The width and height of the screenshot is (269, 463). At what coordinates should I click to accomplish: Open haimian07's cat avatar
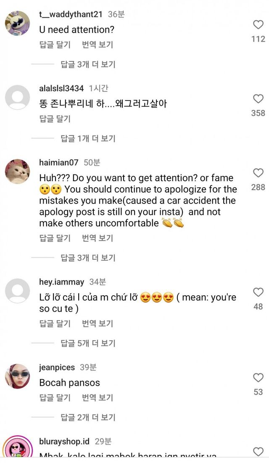click(17, 172)
